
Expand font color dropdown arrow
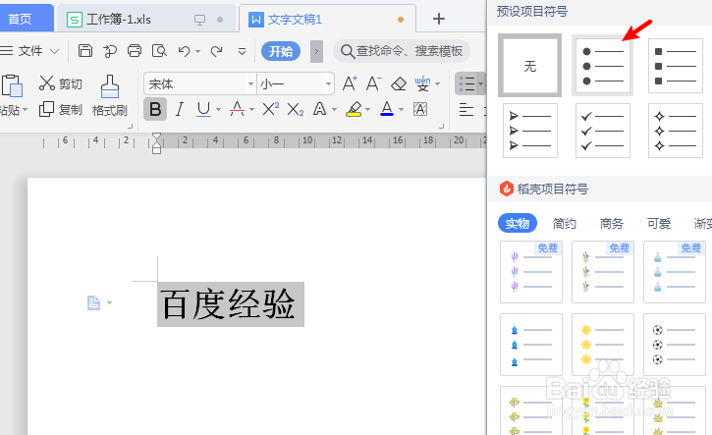click(x=401, y=109)
